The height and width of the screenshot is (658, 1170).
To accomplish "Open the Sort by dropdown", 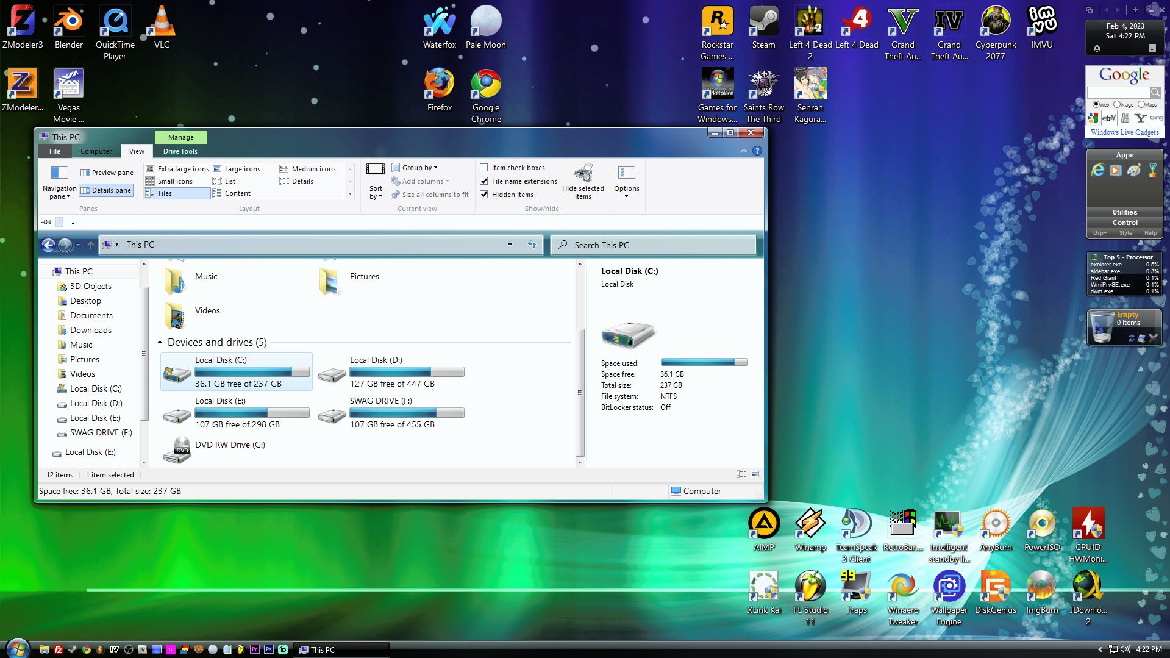I will (375, 182).
